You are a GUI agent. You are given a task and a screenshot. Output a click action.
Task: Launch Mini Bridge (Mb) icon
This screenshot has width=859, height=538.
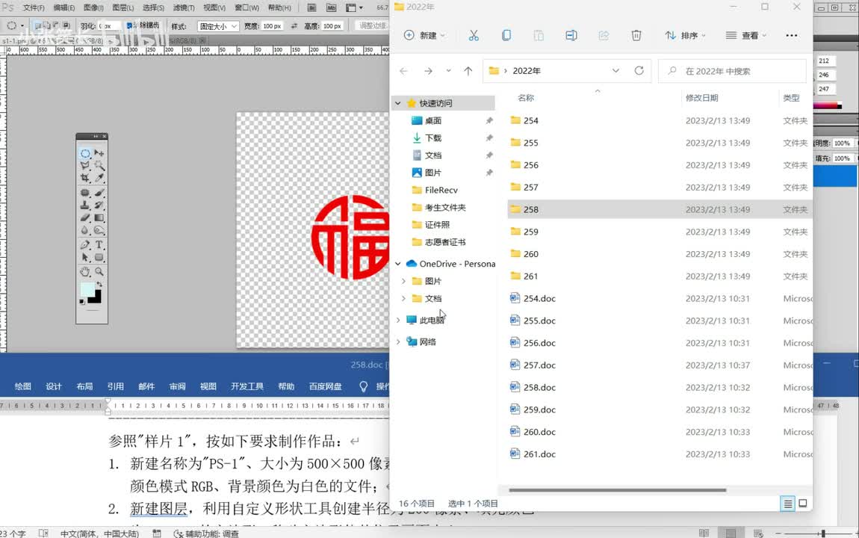[x=332, y=7]
